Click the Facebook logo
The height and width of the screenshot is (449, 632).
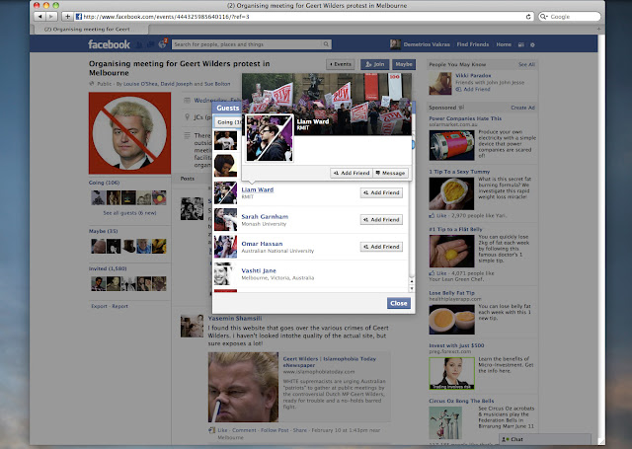tap(109, 44)
